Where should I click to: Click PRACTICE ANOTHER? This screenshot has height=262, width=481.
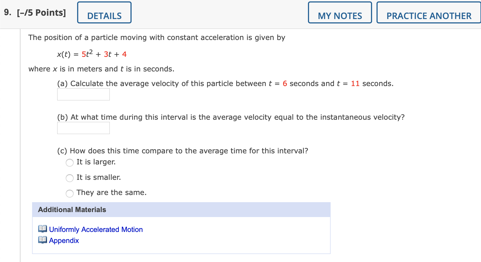(x=428, y=12)
